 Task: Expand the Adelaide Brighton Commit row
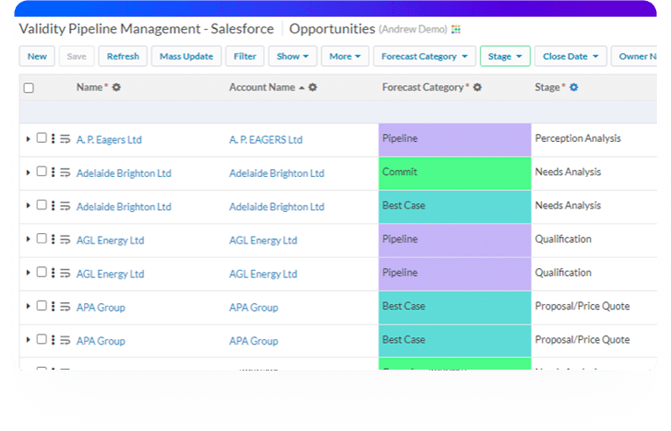click(28, 173)
